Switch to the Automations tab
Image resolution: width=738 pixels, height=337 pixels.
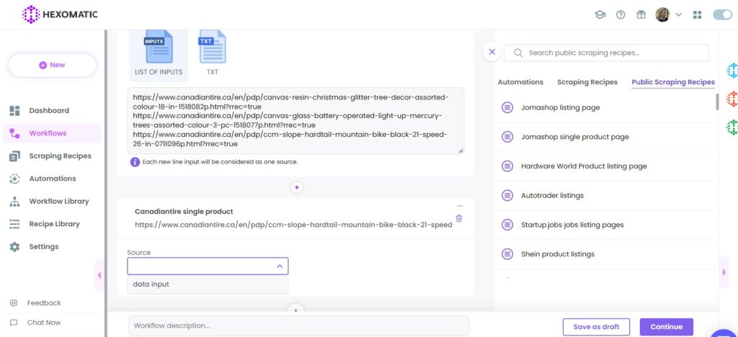[520, 82]
